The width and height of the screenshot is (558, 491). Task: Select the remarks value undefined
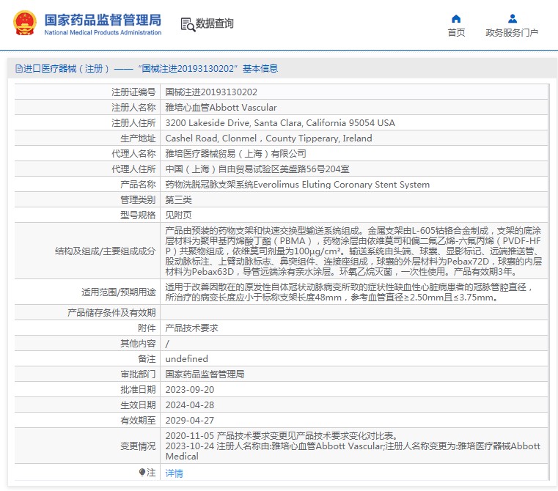tap(186, 358)
